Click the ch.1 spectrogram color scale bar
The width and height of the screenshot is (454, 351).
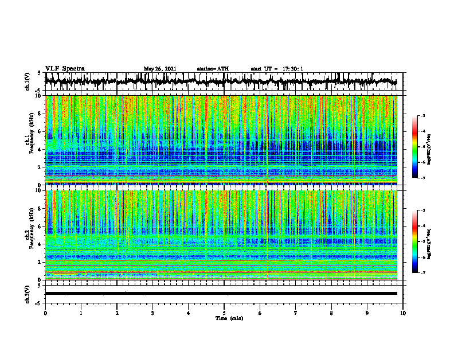415,147
